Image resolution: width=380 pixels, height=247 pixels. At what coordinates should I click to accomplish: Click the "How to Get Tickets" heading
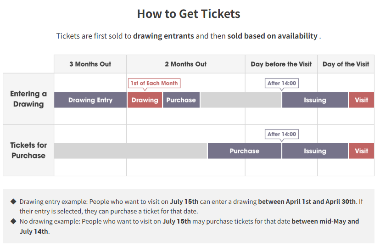point(189,14)
